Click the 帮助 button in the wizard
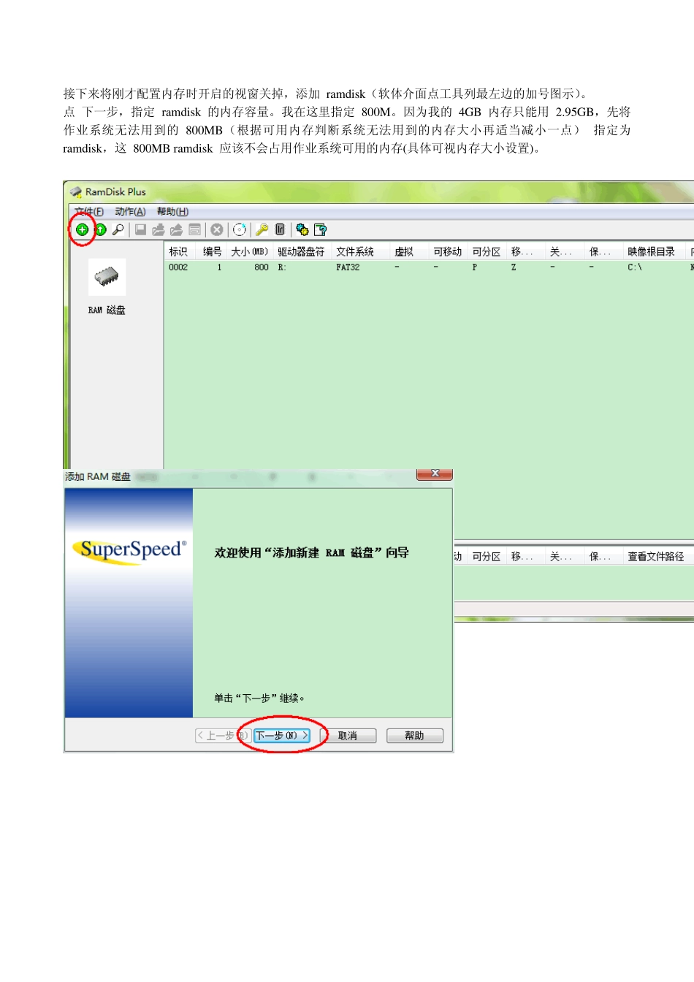Viewport: 694px width, 982px height. 414,736
